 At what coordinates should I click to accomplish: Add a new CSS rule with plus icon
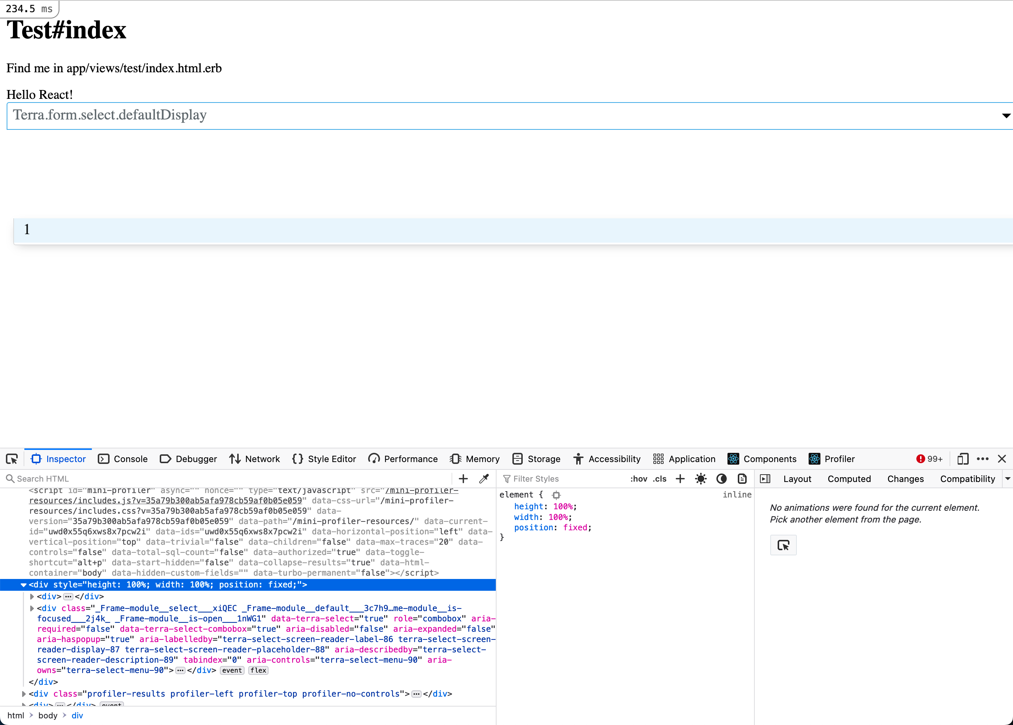[680, 478]
